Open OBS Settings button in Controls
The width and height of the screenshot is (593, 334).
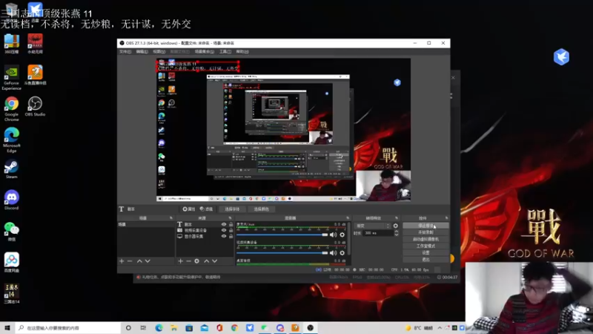(x=425, y=253)
